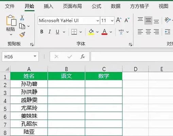The width and height of the screenshot is (173, 136).
Task: Apply the yellow fill color bucket
Action: pos(91,32)
